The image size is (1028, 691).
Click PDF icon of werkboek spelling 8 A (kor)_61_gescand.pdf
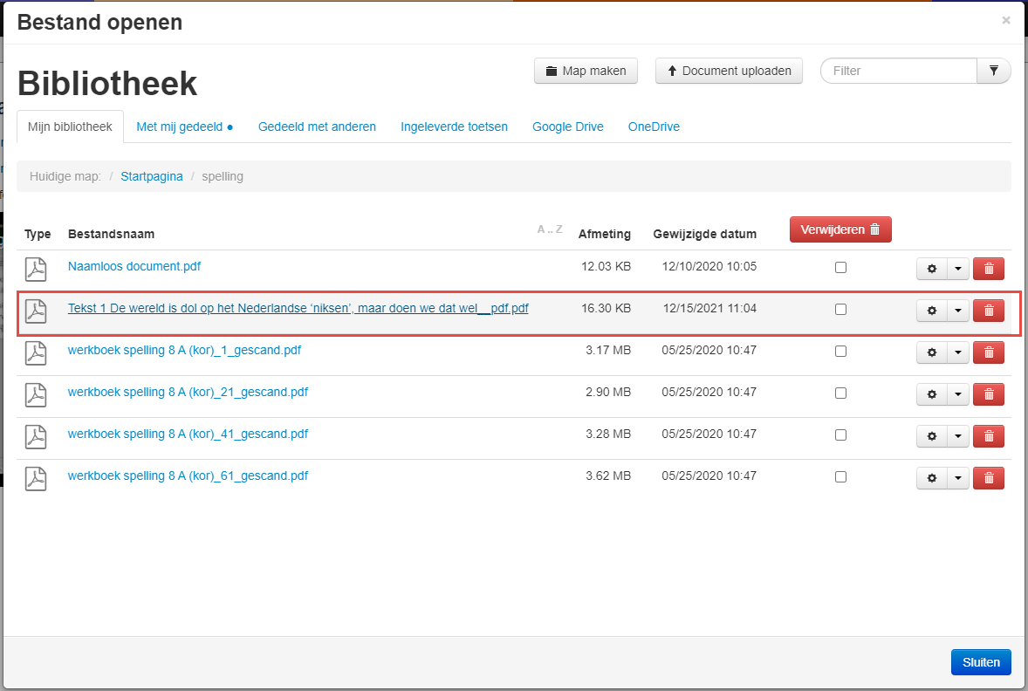[36, 479]
